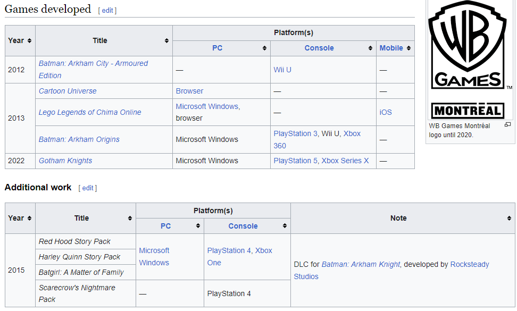The image size is (517, 311).
Task: Open the PlayStation 5 link
Action: point(295,161)
